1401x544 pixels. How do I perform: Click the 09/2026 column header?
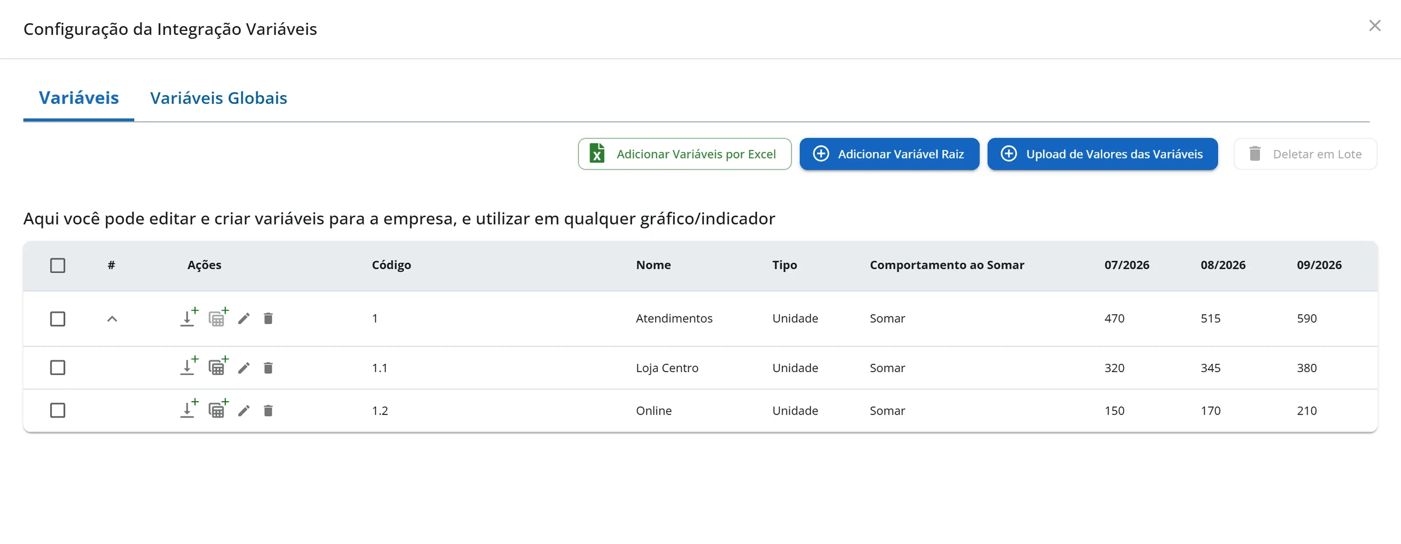point(1319,265)
